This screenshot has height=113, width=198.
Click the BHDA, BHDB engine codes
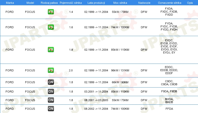coord(169,101)
